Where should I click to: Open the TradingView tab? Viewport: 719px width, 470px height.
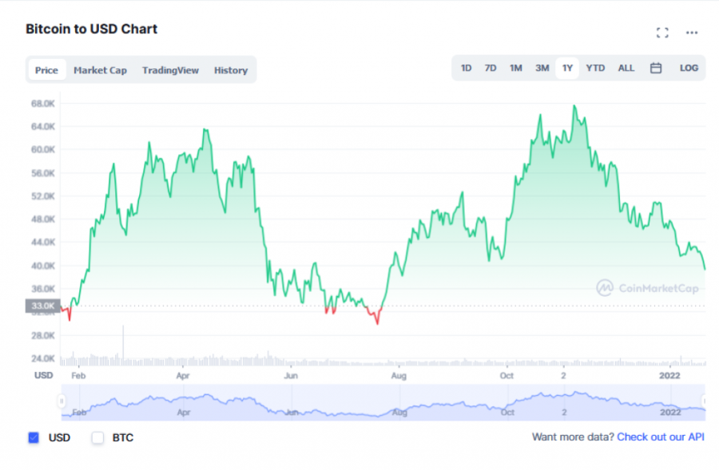click(x=170, y=70)
